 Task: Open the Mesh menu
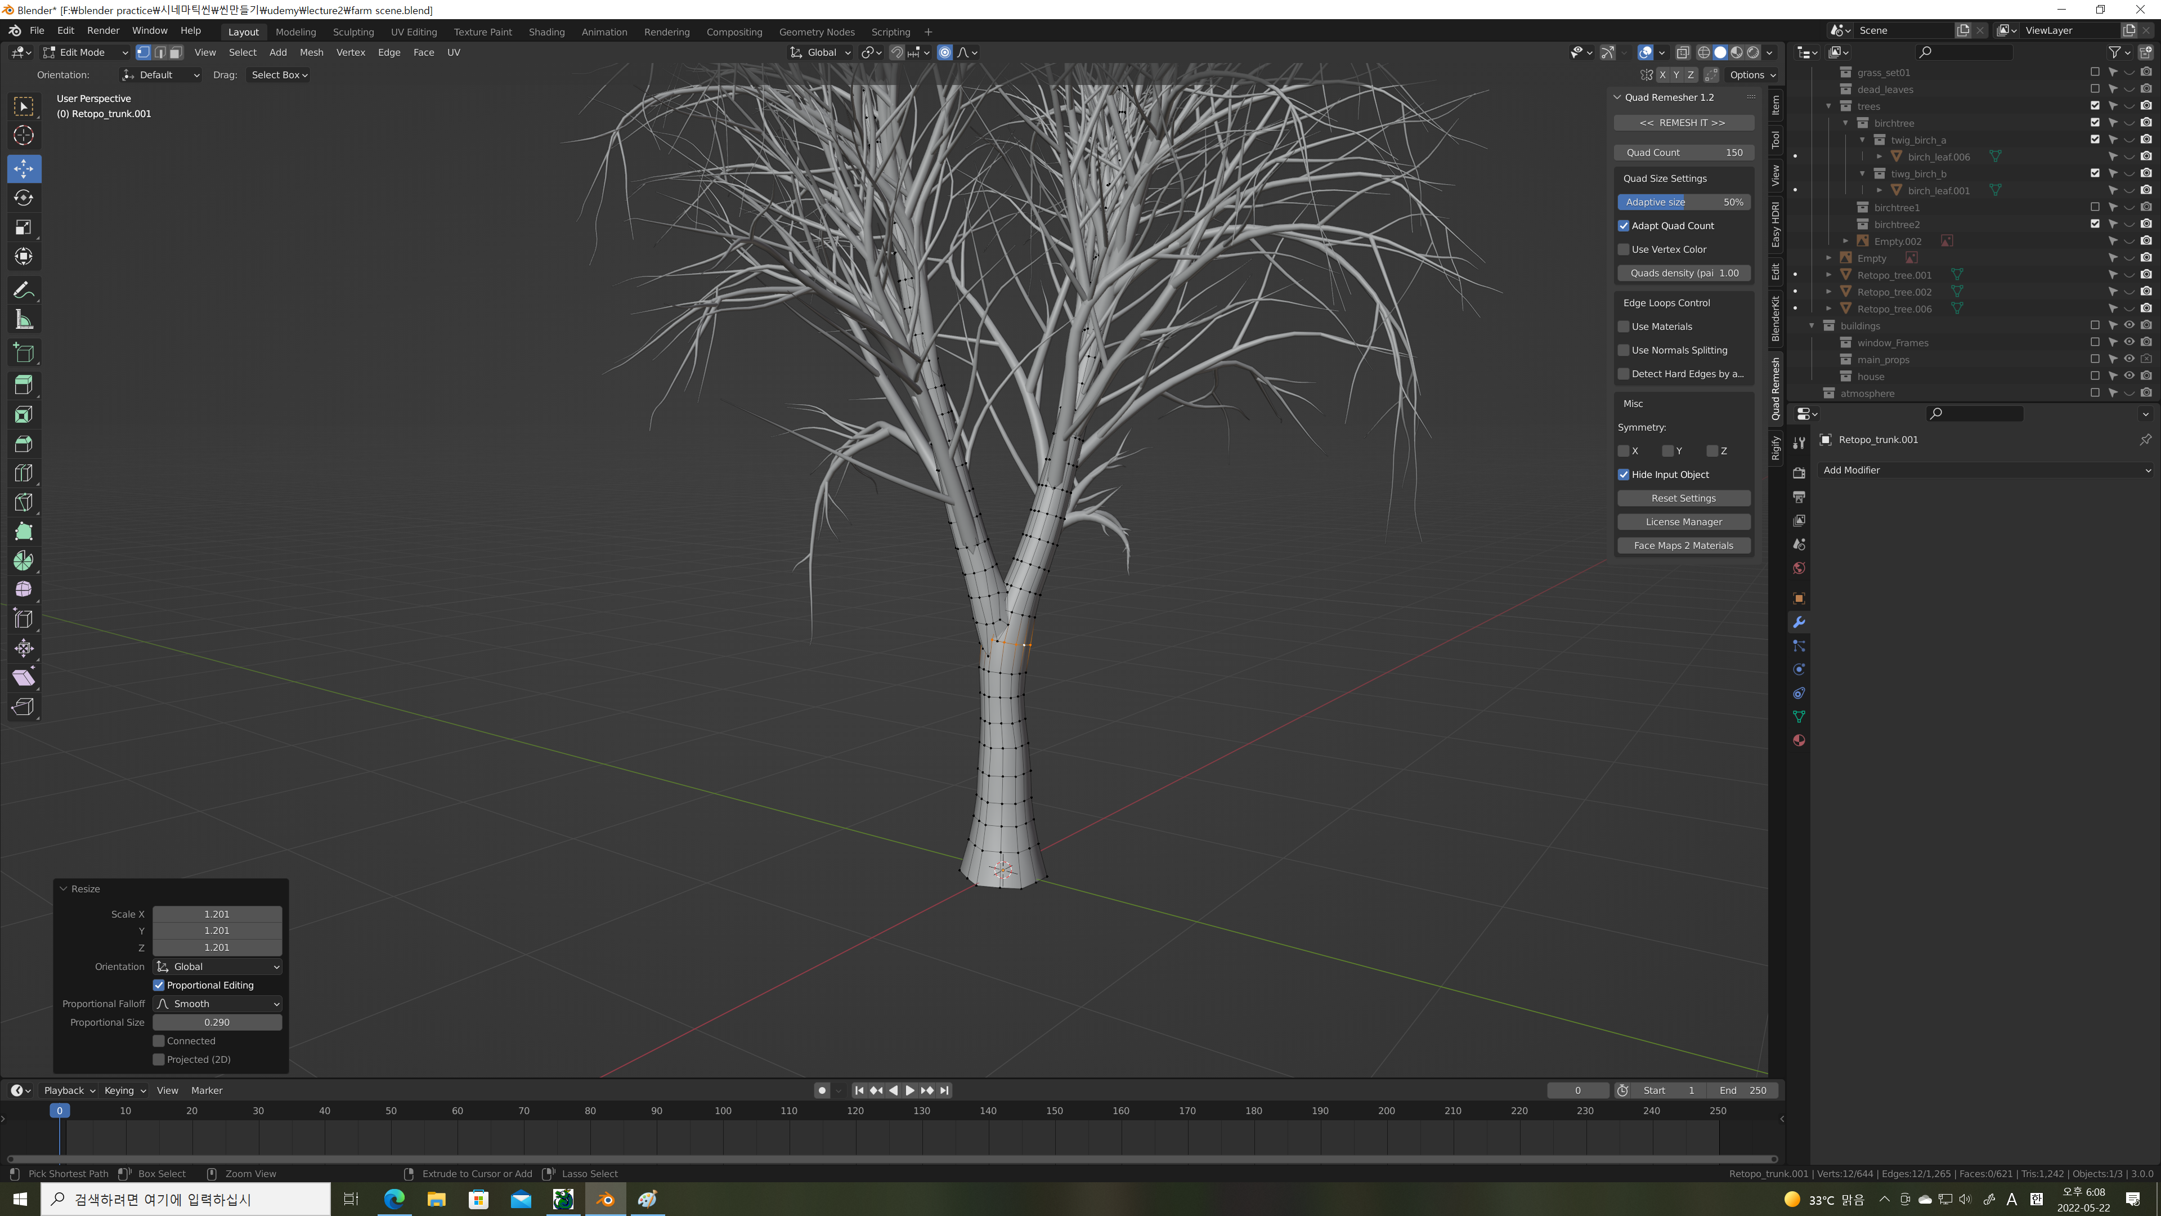tap(311, 52)
